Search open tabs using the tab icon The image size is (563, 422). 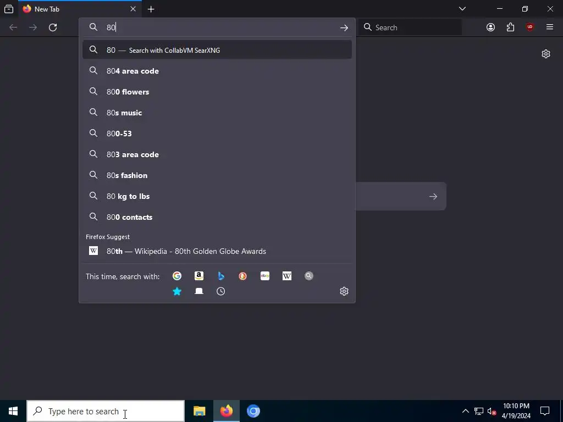tap(199, 291)
